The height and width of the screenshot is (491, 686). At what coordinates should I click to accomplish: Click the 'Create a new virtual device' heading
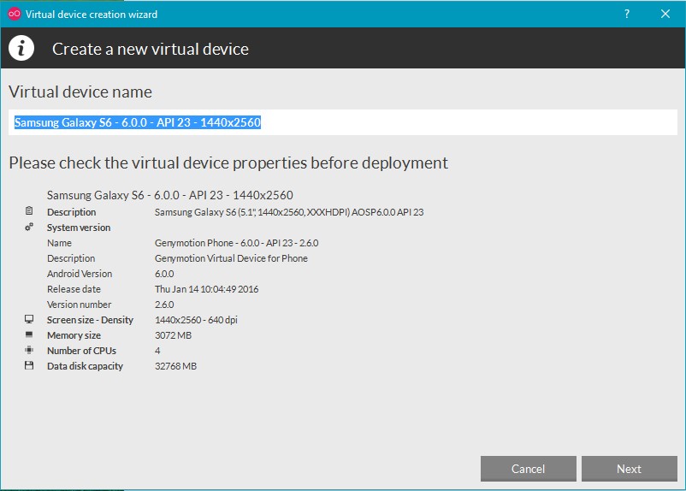point(151,49)
